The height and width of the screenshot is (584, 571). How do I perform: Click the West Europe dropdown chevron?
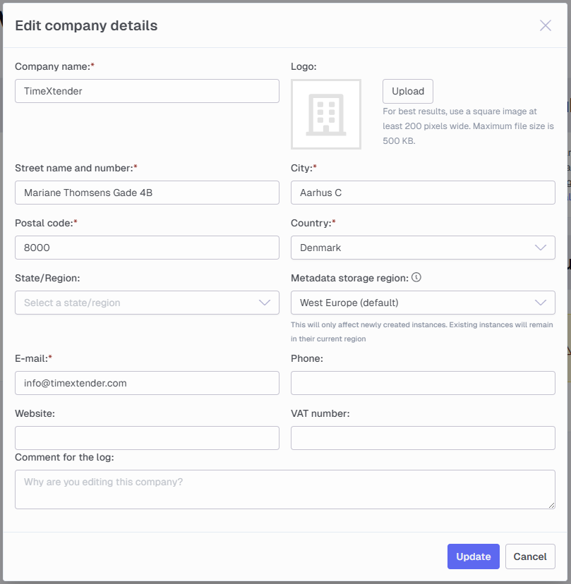[x=541, y=303]
